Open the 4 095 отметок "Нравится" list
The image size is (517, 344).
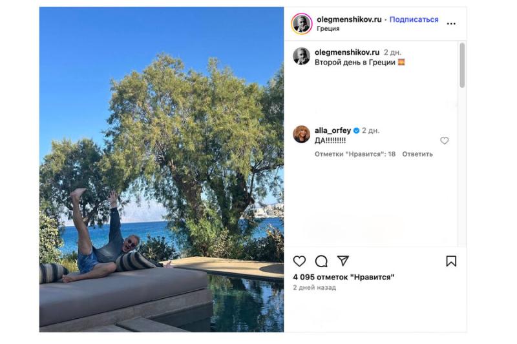point(344,277)
